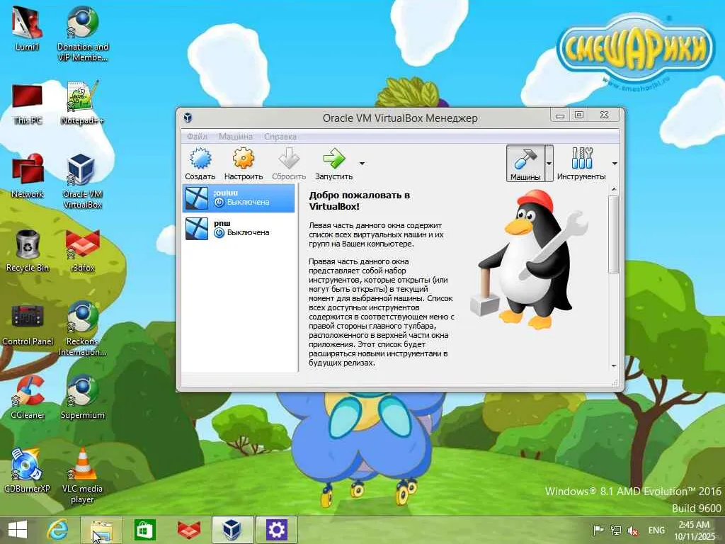The width and height of the screenshot is (725, 544).
Task: Click the OS icon of the рпш machine
Action: point(197,229)
